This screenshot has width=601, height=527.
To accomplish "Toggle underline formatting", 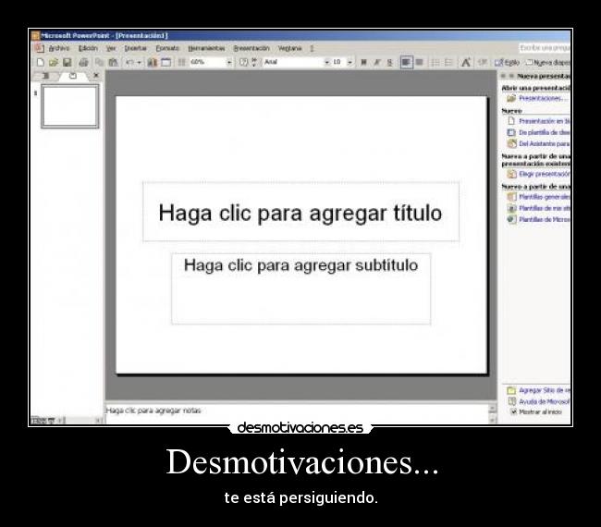I will point(390,62).
